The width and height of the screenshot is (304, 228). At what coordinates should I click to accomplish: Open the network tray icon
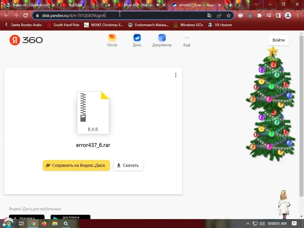tap(255, 224)
